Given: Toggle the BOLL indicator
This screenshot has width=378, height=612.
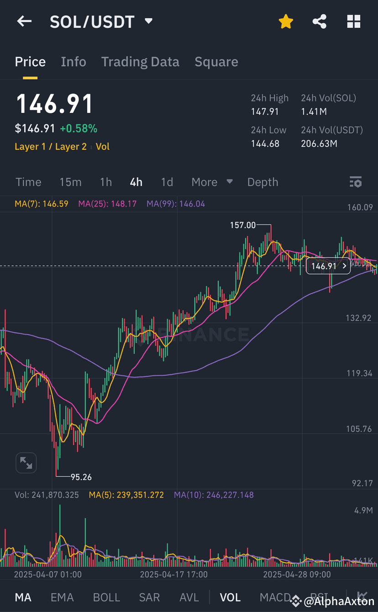Looking at the screenshot, I should point(106,597).
